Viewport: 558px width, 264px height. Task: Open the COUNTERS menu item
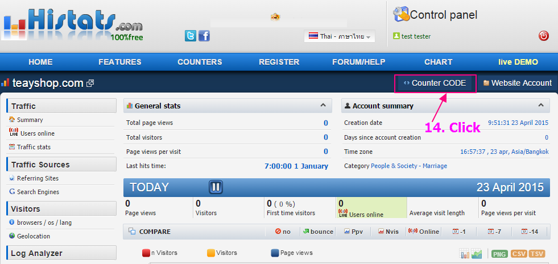(x=200, y=62)
